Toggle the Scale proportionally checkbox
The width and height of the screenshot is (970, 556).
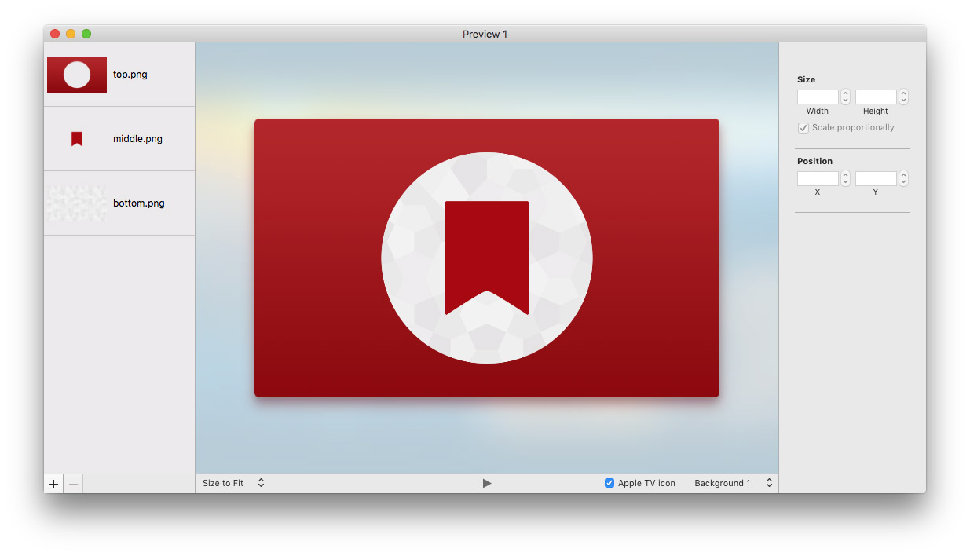click(803, 127)
